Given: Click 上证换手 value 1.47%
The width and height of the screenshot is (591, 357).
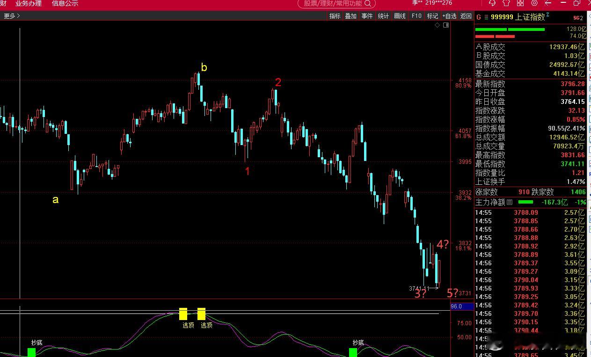Looking at the screenshot, I should click(576, 182).
